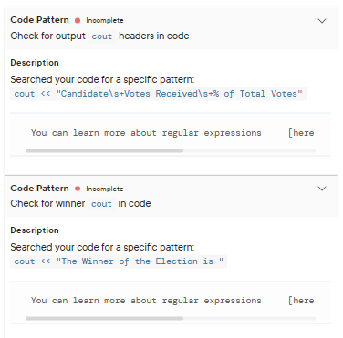Select the 'Candidate\s+Votes Received' pattern code
The image size is (343, 338).
pyautogui.click(x=158, y=94)
